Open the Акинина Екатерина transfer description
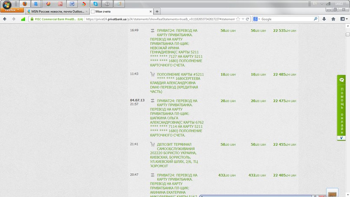 (x=174, y=185)
